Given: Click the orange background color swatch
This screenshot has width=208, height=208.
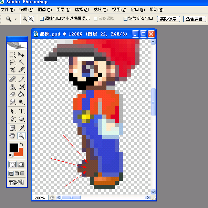Looking at the screenshot, I should (20, 153).
